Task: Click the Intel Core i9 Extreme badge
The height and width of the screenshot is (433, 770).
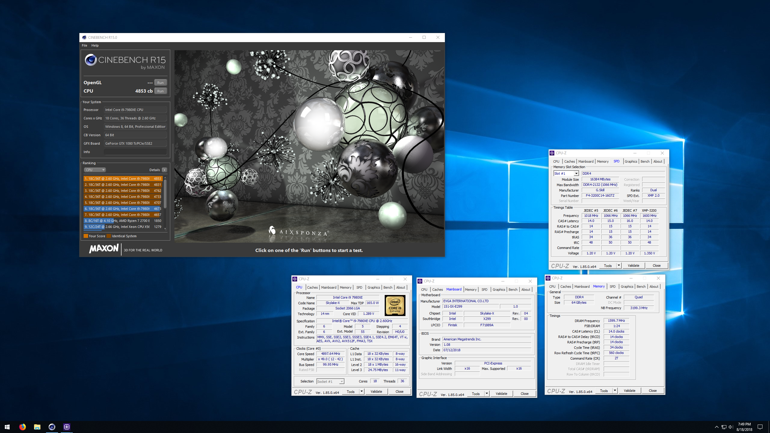Action: click(395, 305)
